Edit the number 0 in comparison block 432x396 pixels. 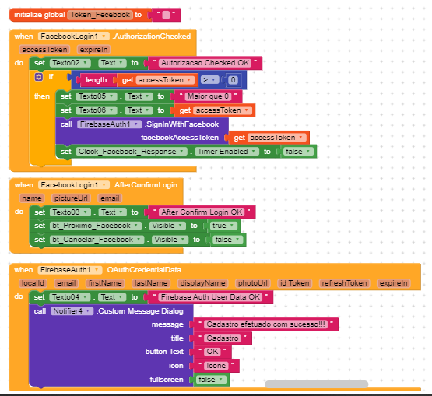[233, 80]
